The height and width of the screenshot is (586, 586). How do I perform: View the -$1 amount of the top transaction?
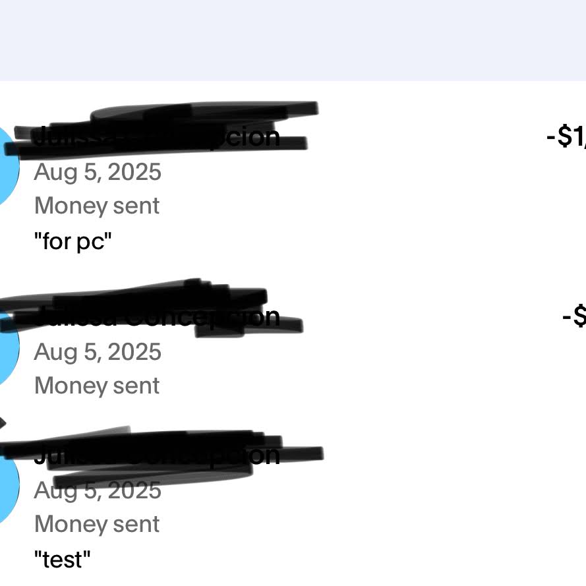[x=566, y=136]
